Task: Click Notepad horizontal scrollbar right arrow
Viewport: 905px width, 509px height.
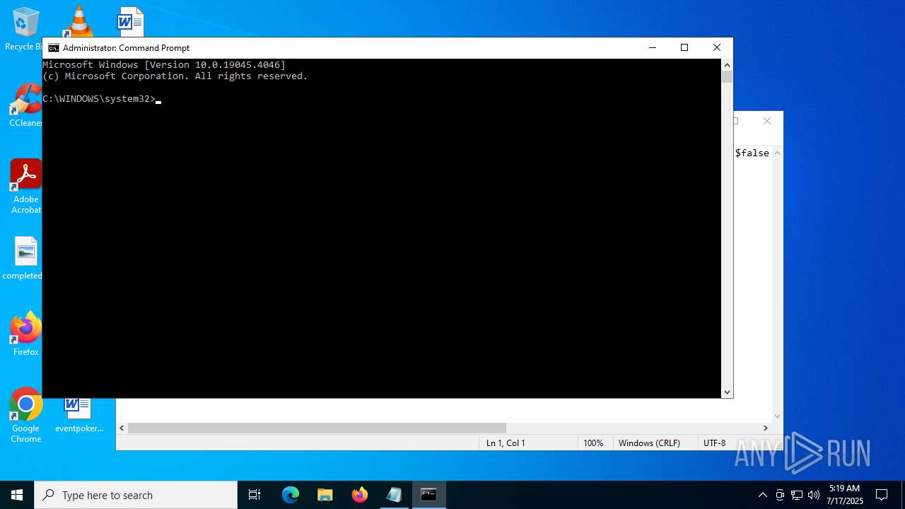Action: pos(765,428)
